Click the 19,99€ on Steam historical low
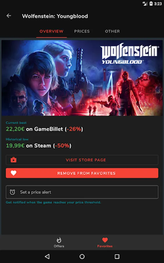 point(39,146)
